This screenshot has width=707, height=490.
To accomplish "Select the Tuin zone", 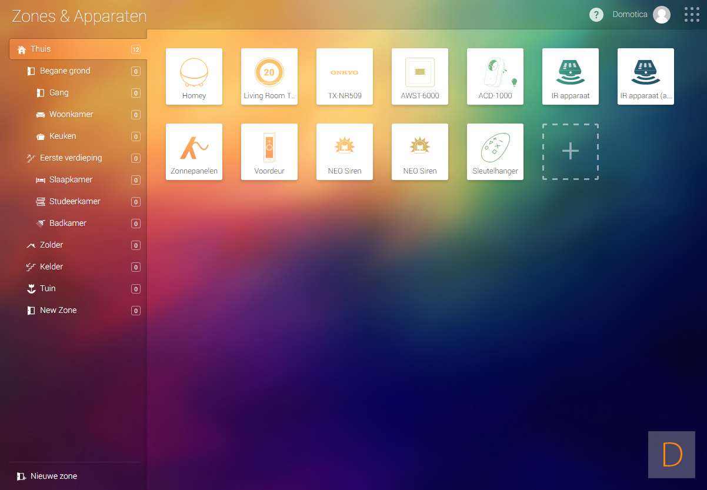I will pyautogui.click(x=77, y=288).
